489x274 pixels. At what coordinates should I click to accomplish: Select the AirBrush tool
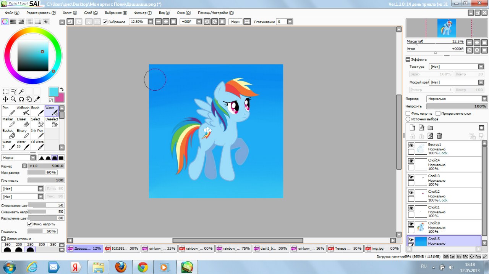(x=23, y=111)
